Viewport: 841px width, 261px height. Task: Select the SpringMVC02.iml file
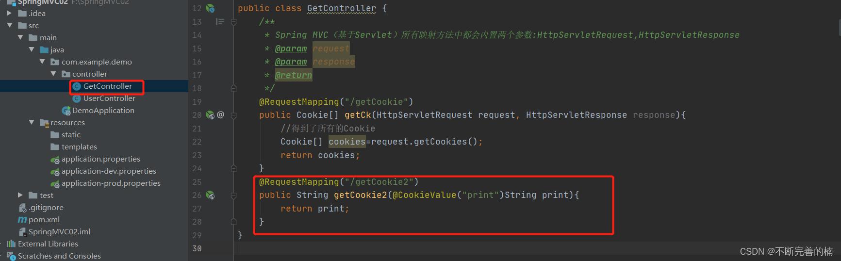point(59,231)
